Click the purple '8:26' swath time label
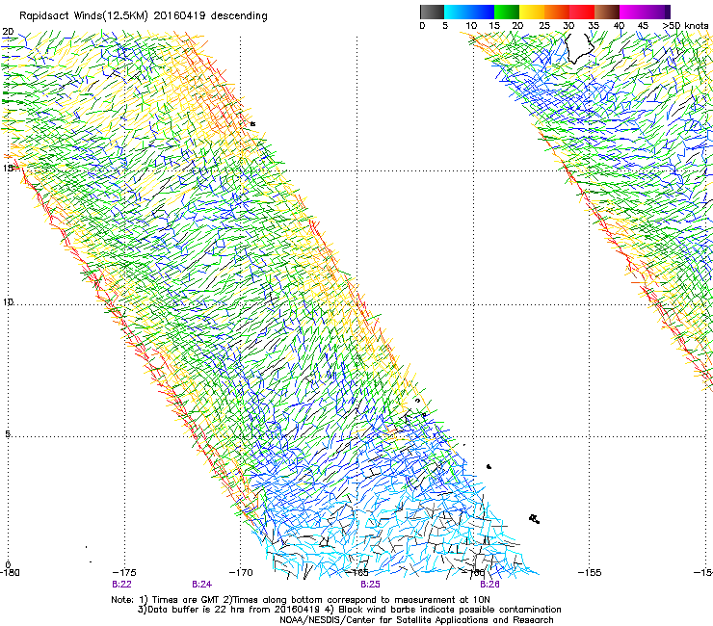 489,585
